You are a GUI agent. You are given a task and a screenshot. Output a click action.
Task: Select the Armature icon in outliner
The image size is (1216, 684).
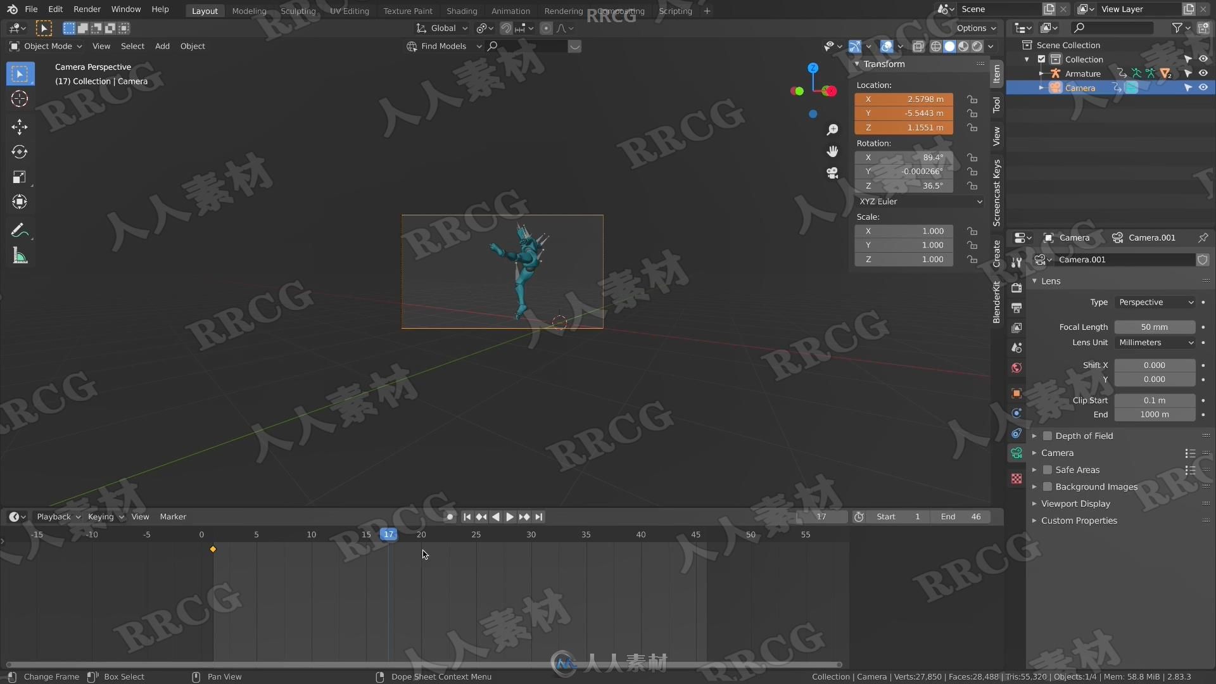click(1054, 73)
